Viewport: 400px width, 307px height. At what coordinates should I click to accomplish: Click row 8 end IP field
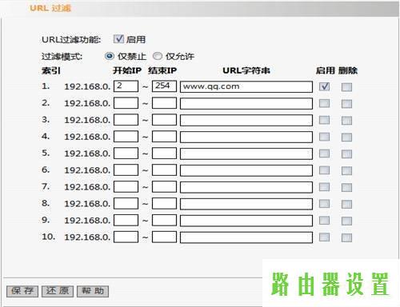(x=164, y=204)
